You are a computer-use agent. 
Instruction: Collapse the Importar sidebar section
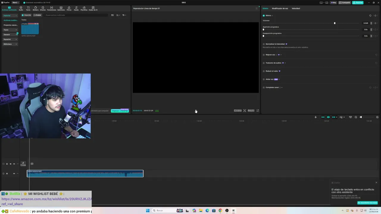tap(10, 15)
